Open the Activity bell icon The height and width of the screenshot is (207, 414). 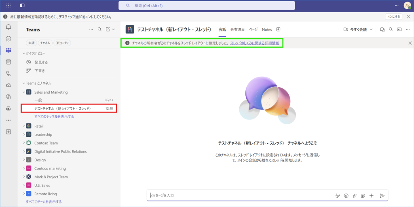(8, 27)
